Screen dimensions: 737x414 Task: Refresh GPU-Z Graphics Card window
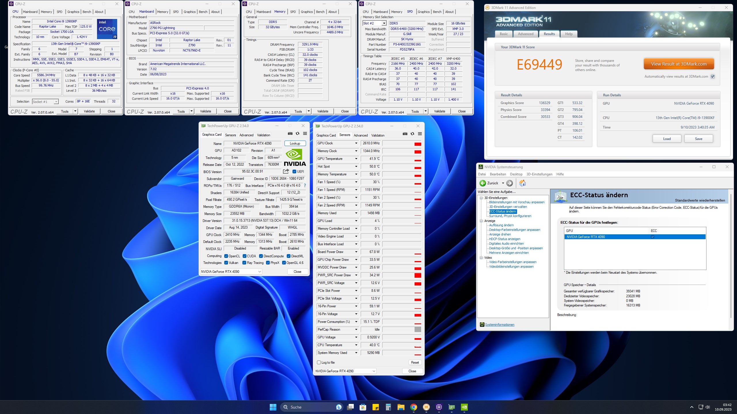[x=298, y=134]
